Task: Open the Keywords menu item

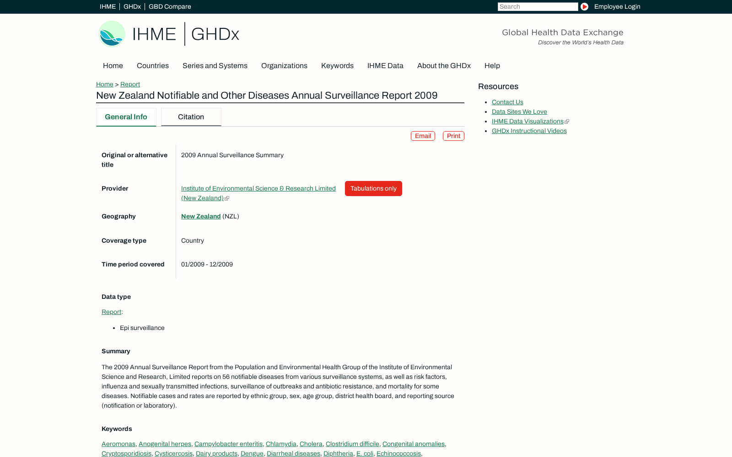Action: pos(337,66)
